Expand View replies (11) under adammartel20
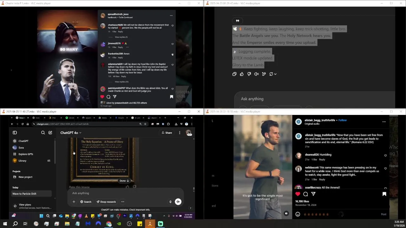Viewport: 406px width, 228px height. click(121, 82)
